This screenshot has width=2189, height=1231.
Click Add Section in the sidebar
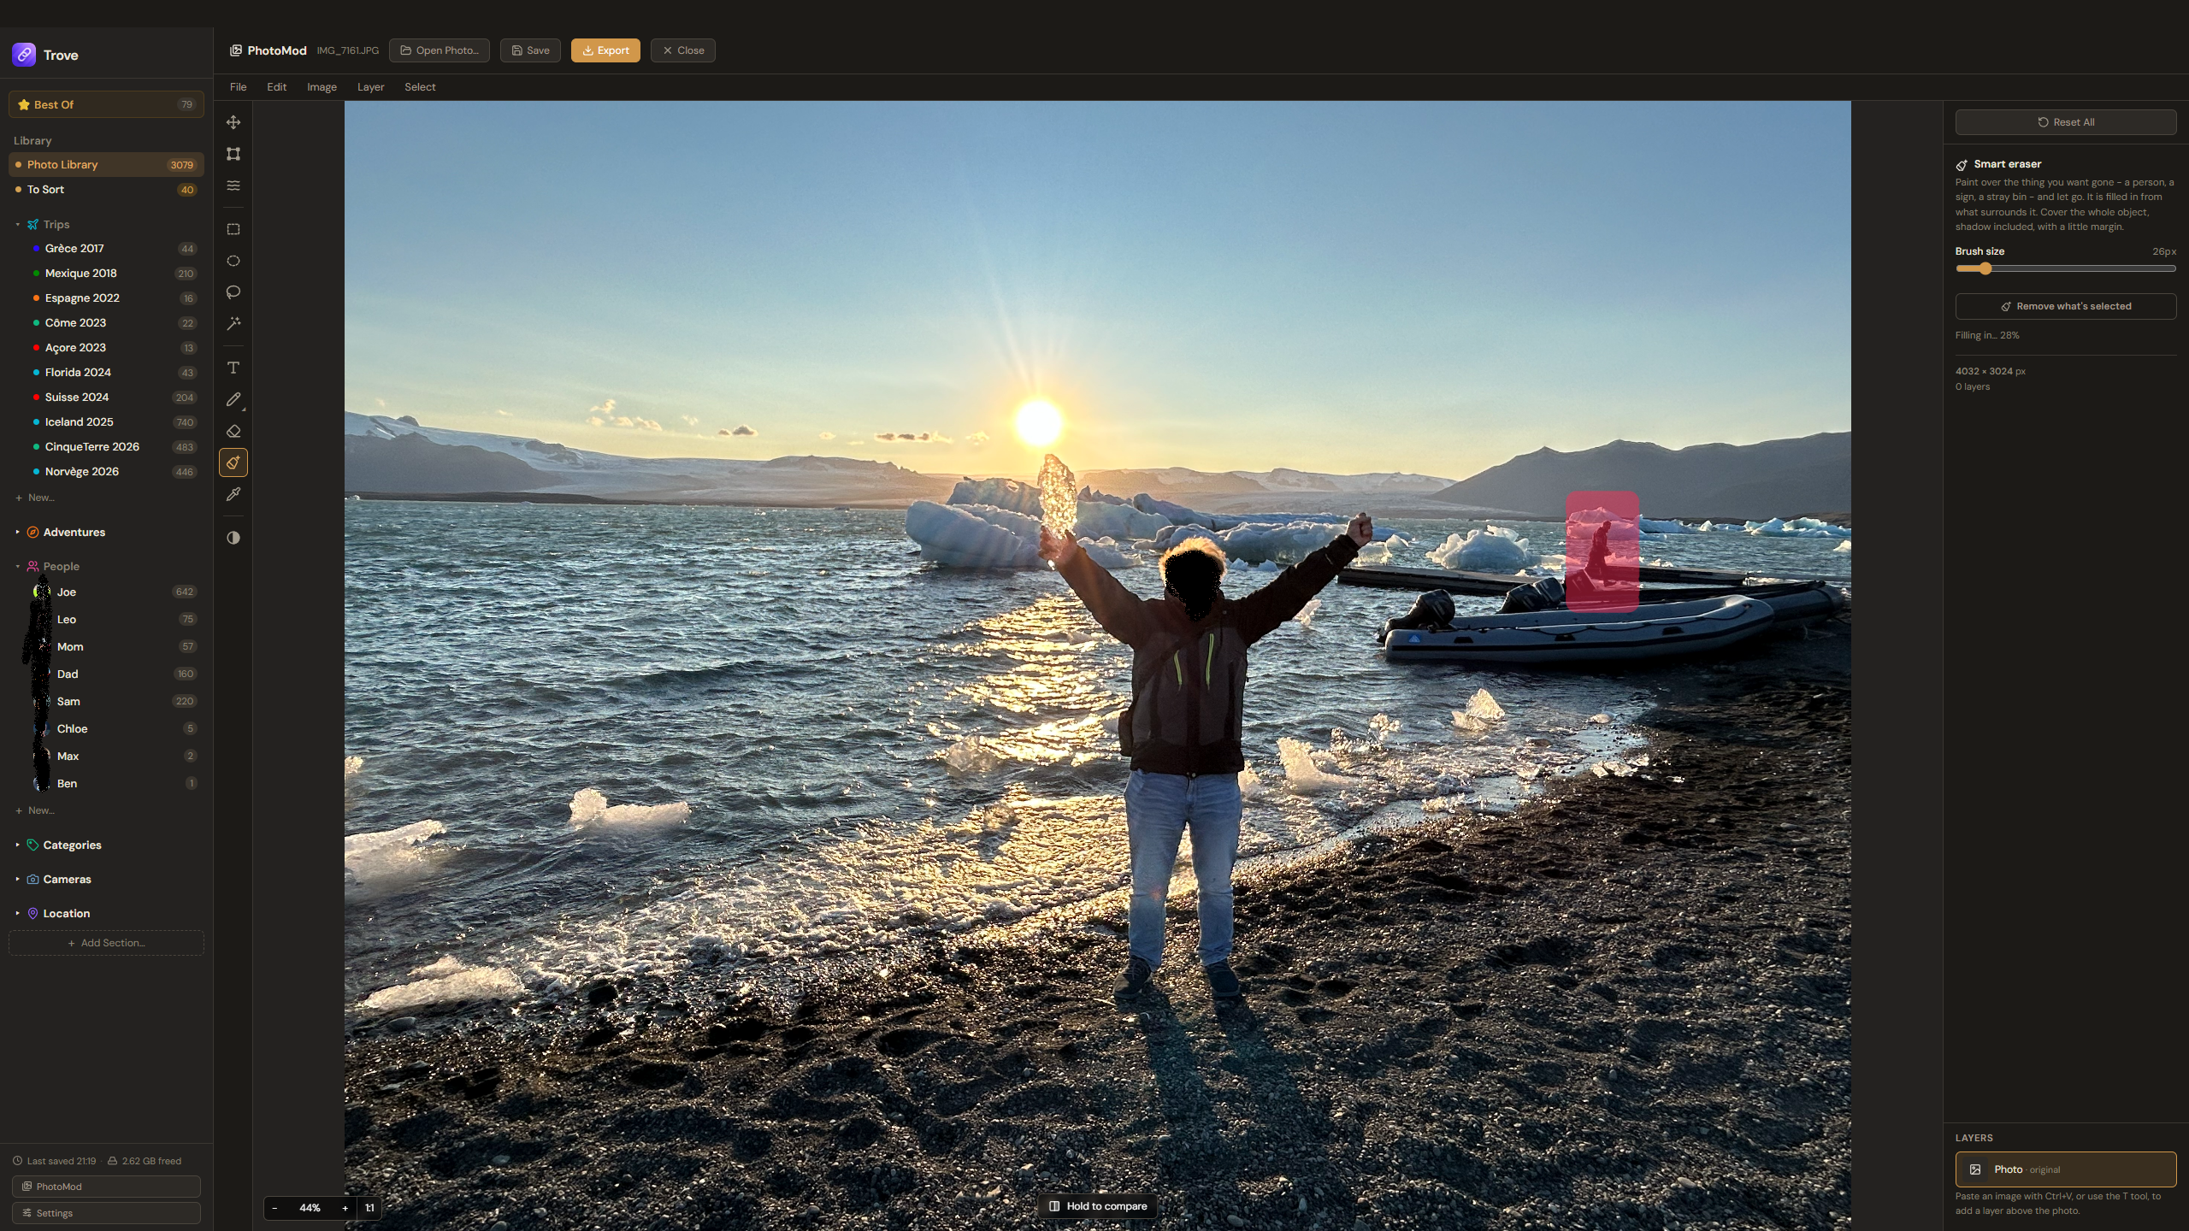[106, 943]
